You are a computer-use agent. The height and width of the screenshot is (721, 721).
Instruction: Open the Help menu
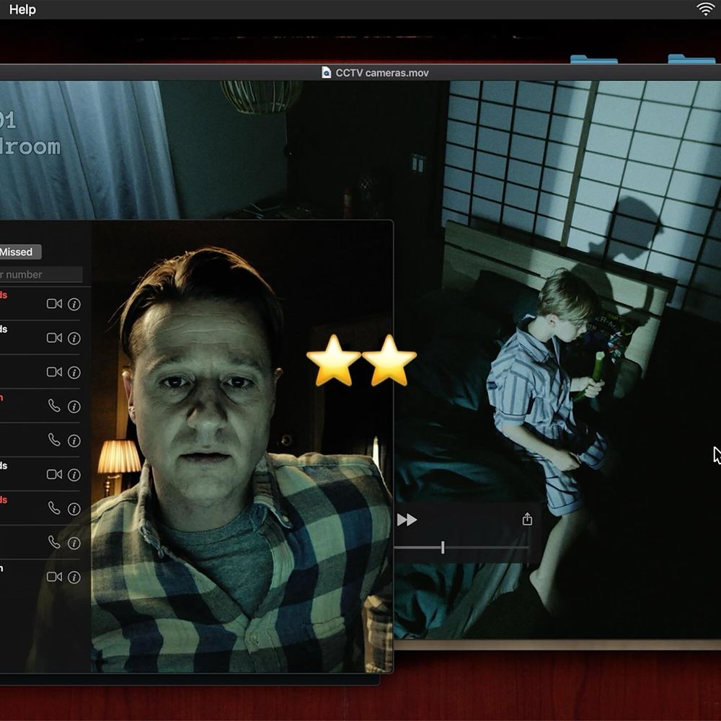22,9
